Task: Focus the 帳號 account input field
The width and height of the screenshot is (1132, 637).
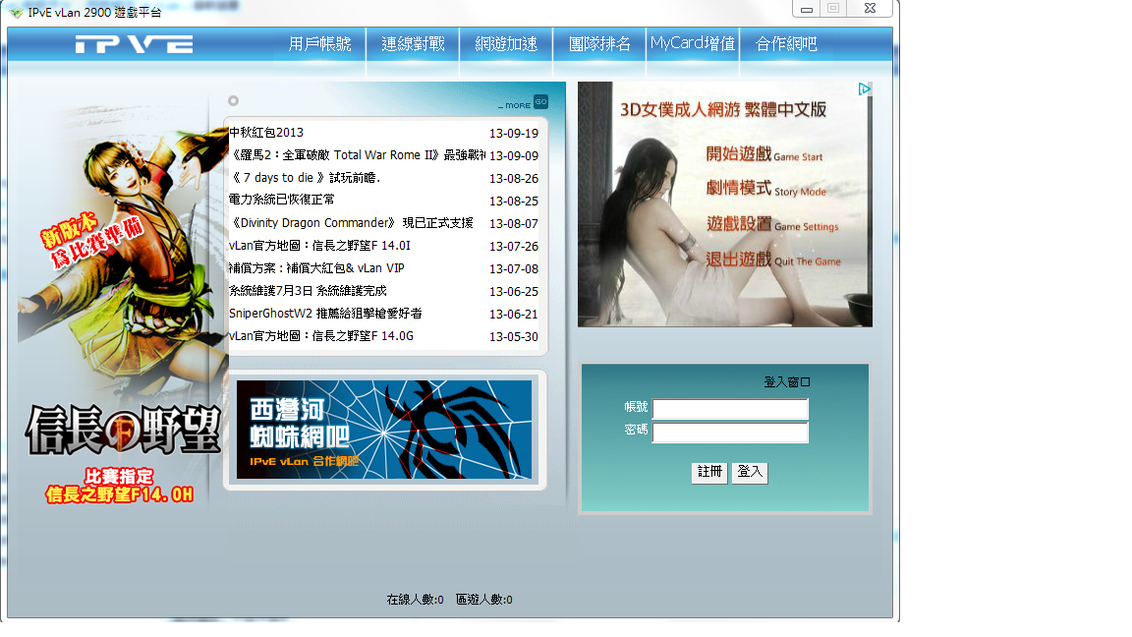Action: 730,409
